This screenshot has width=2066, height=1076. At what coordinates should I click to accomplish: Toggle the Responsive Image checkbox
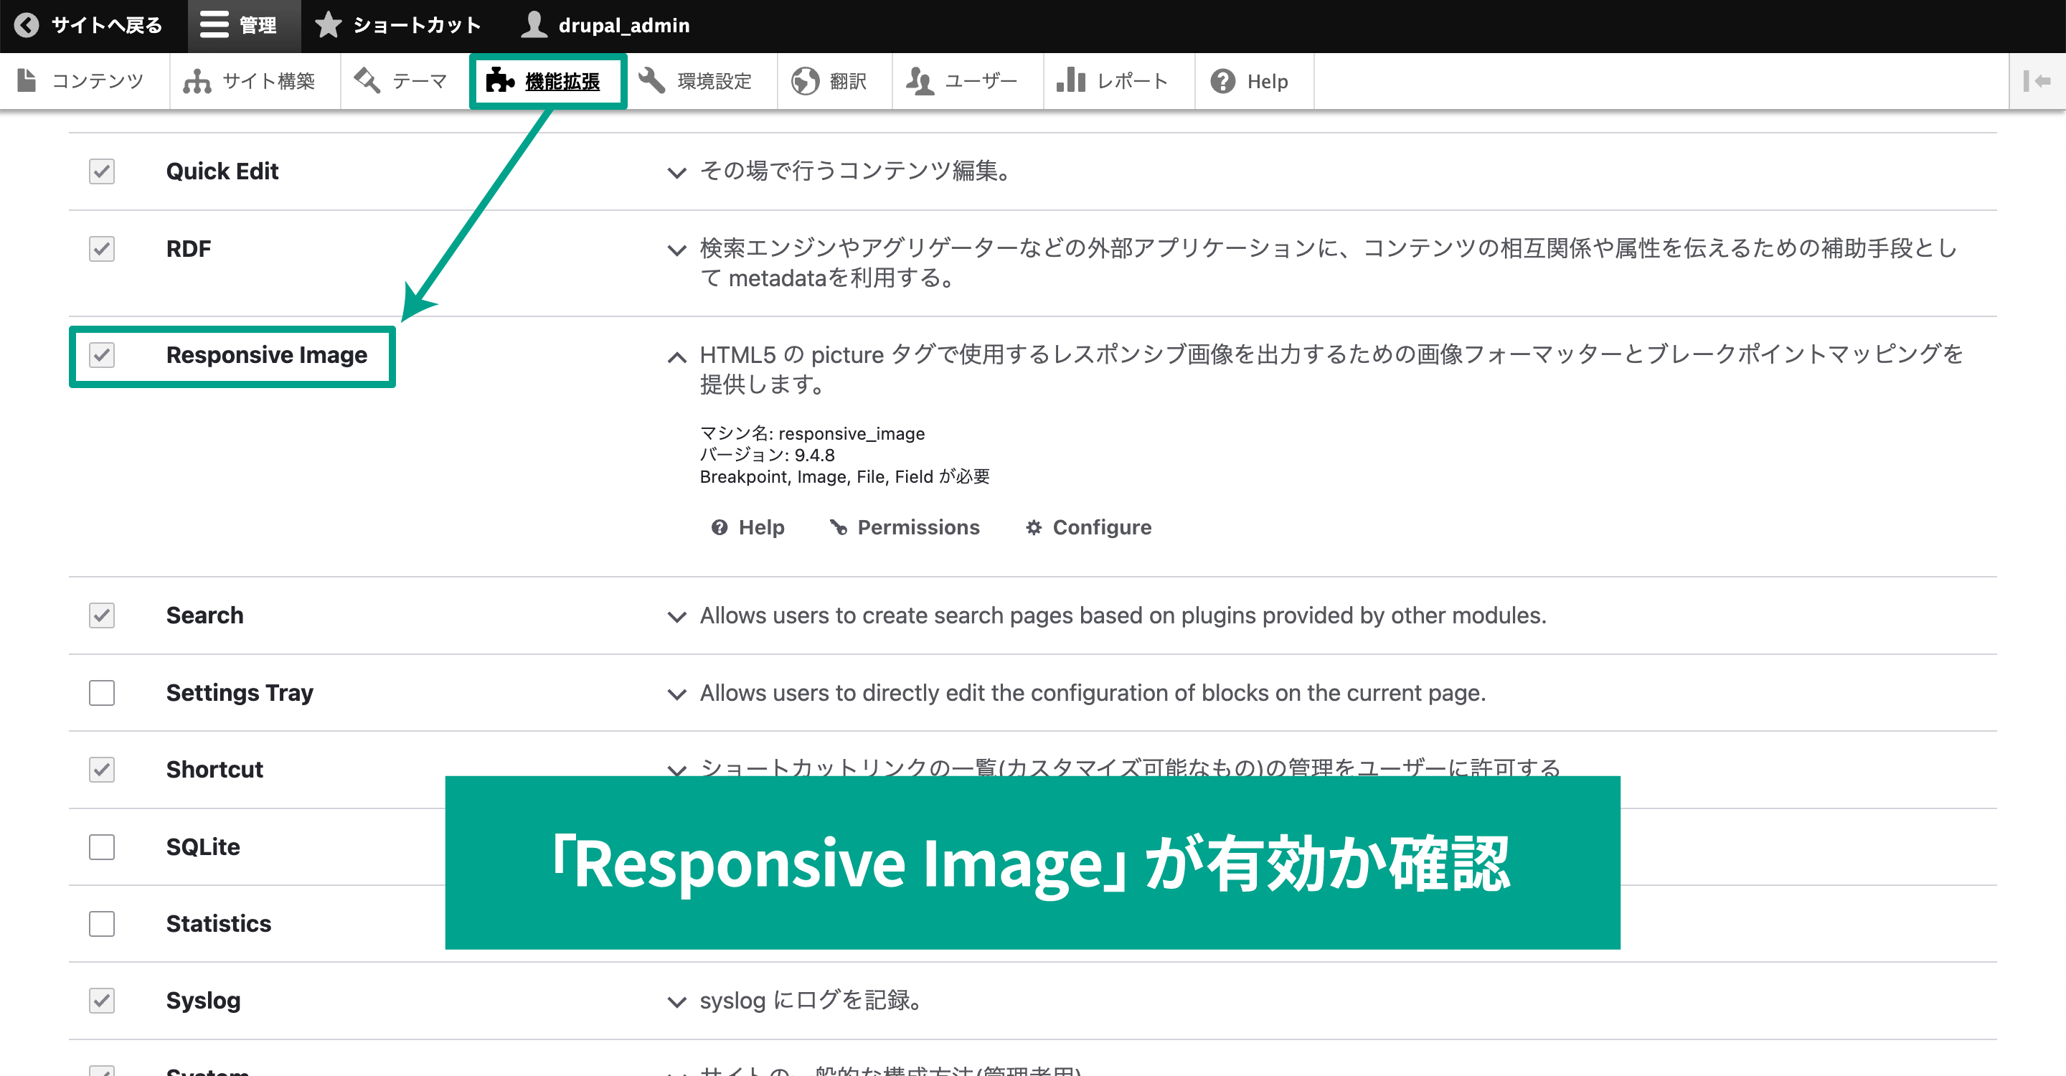103,357
